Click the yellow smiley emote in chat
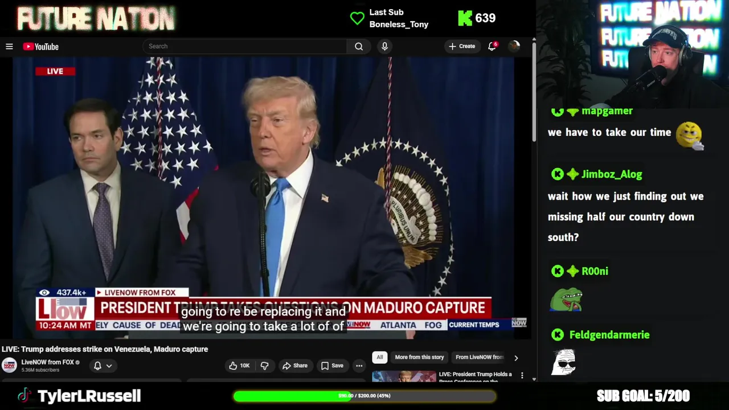729x410 pixels. pyautogui.click(x=690, y=136)
